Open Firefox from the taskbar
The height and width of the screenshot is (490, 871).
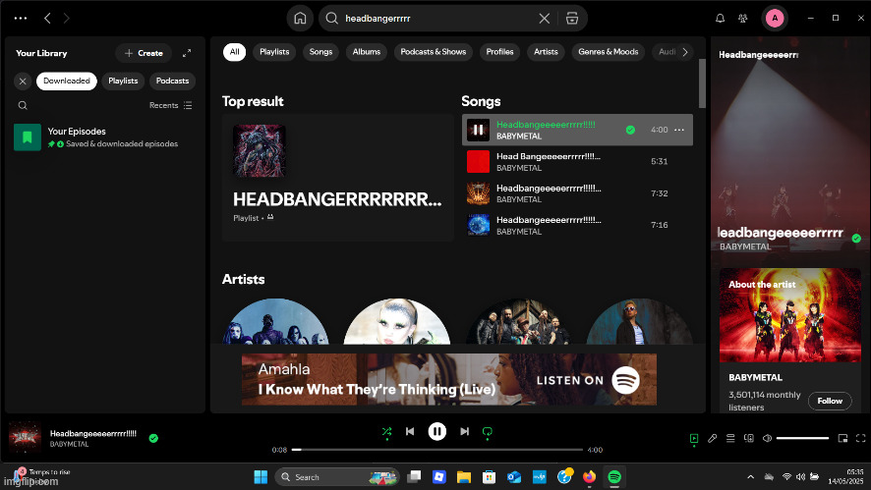pos(590,476)
